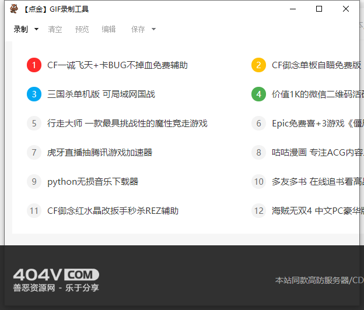Click 善恶资源网 - 乐于分享 slogan text
The image size is (364, 310).
pos(56,288)
